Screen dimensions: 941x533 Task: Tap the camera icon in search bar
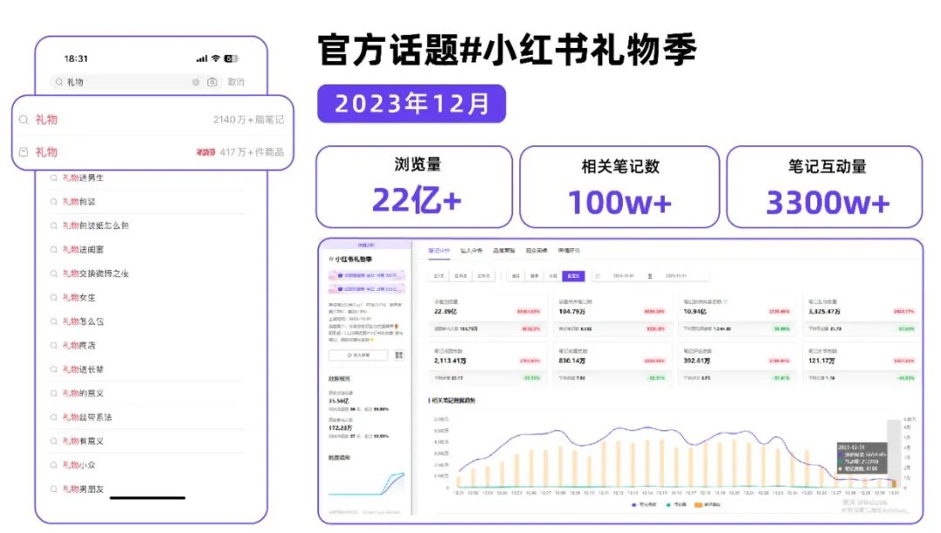212,82
